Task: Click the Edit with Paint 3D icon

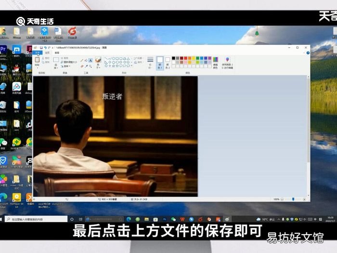Action: tap(227, 60)
